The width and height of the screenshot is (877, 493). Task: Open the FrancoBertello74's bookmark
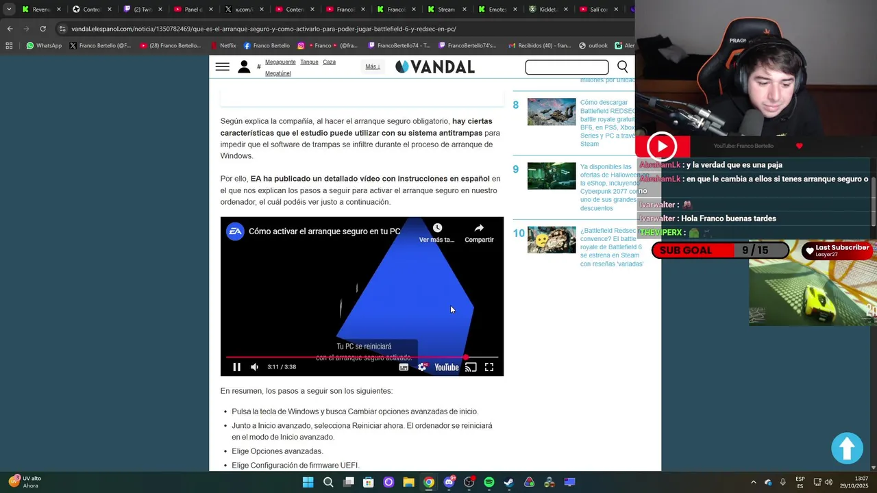[467, 46]
